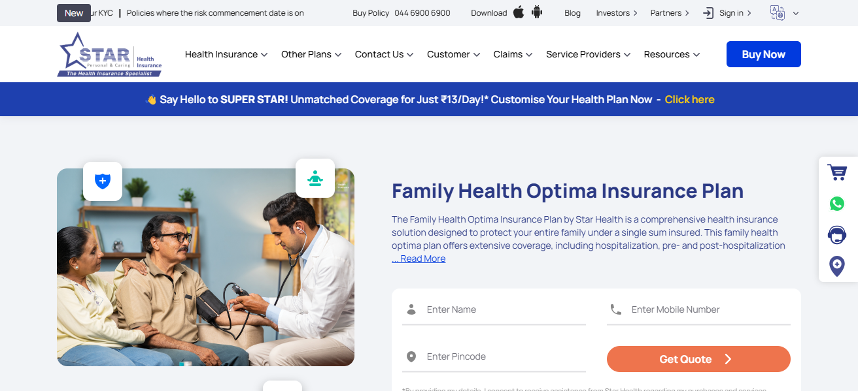Expand the Health Insurance menu
858x391 pixels.
coord(226,54)
